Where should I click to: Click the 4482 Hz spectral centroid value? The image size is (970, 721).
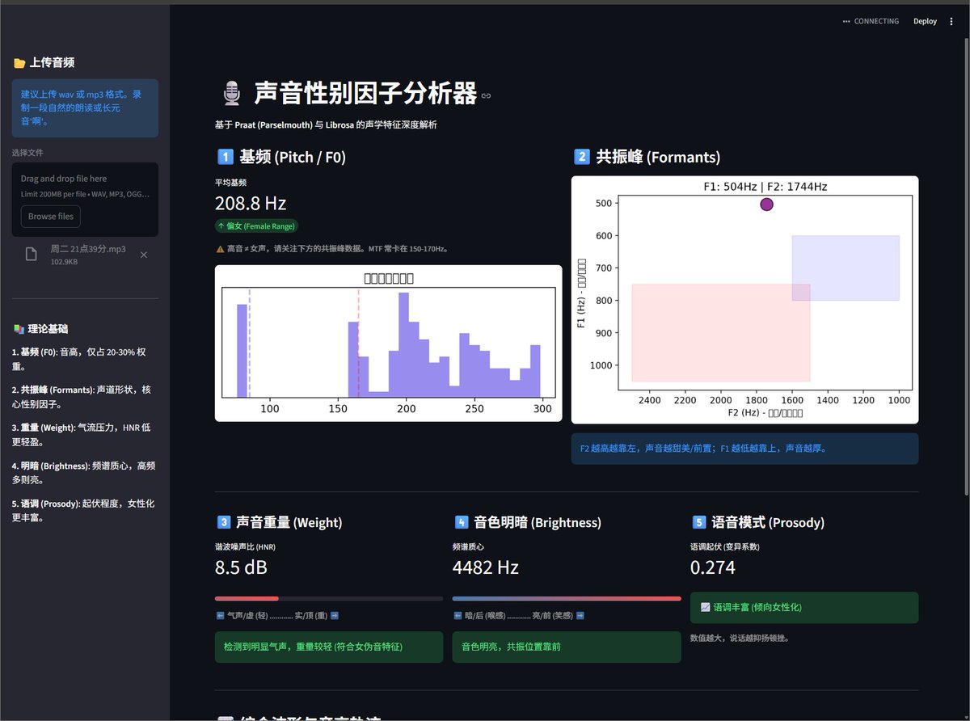pos(485,567)
